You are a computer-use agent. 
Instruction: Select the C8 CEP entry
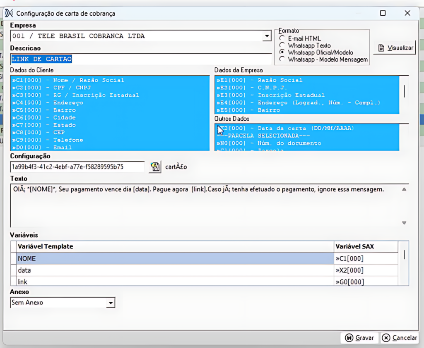click(x=110, y=133)
